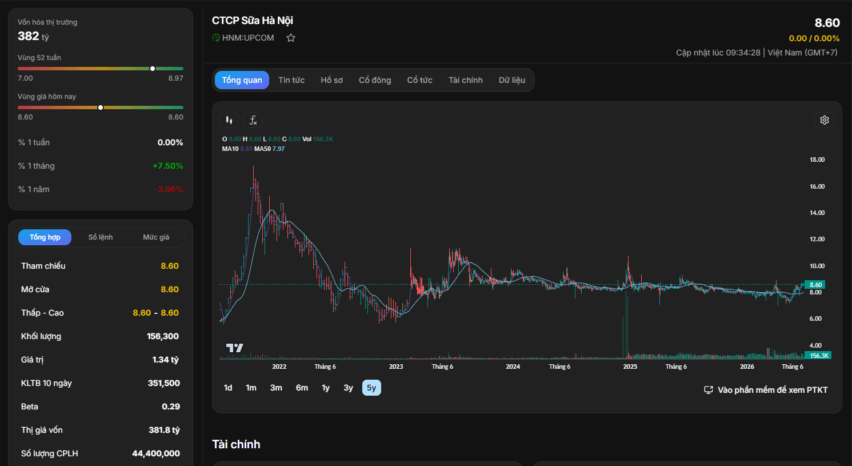Switch to Mức giá panel tab
This screenshot has width=852, height=466.
pos(156,237)
